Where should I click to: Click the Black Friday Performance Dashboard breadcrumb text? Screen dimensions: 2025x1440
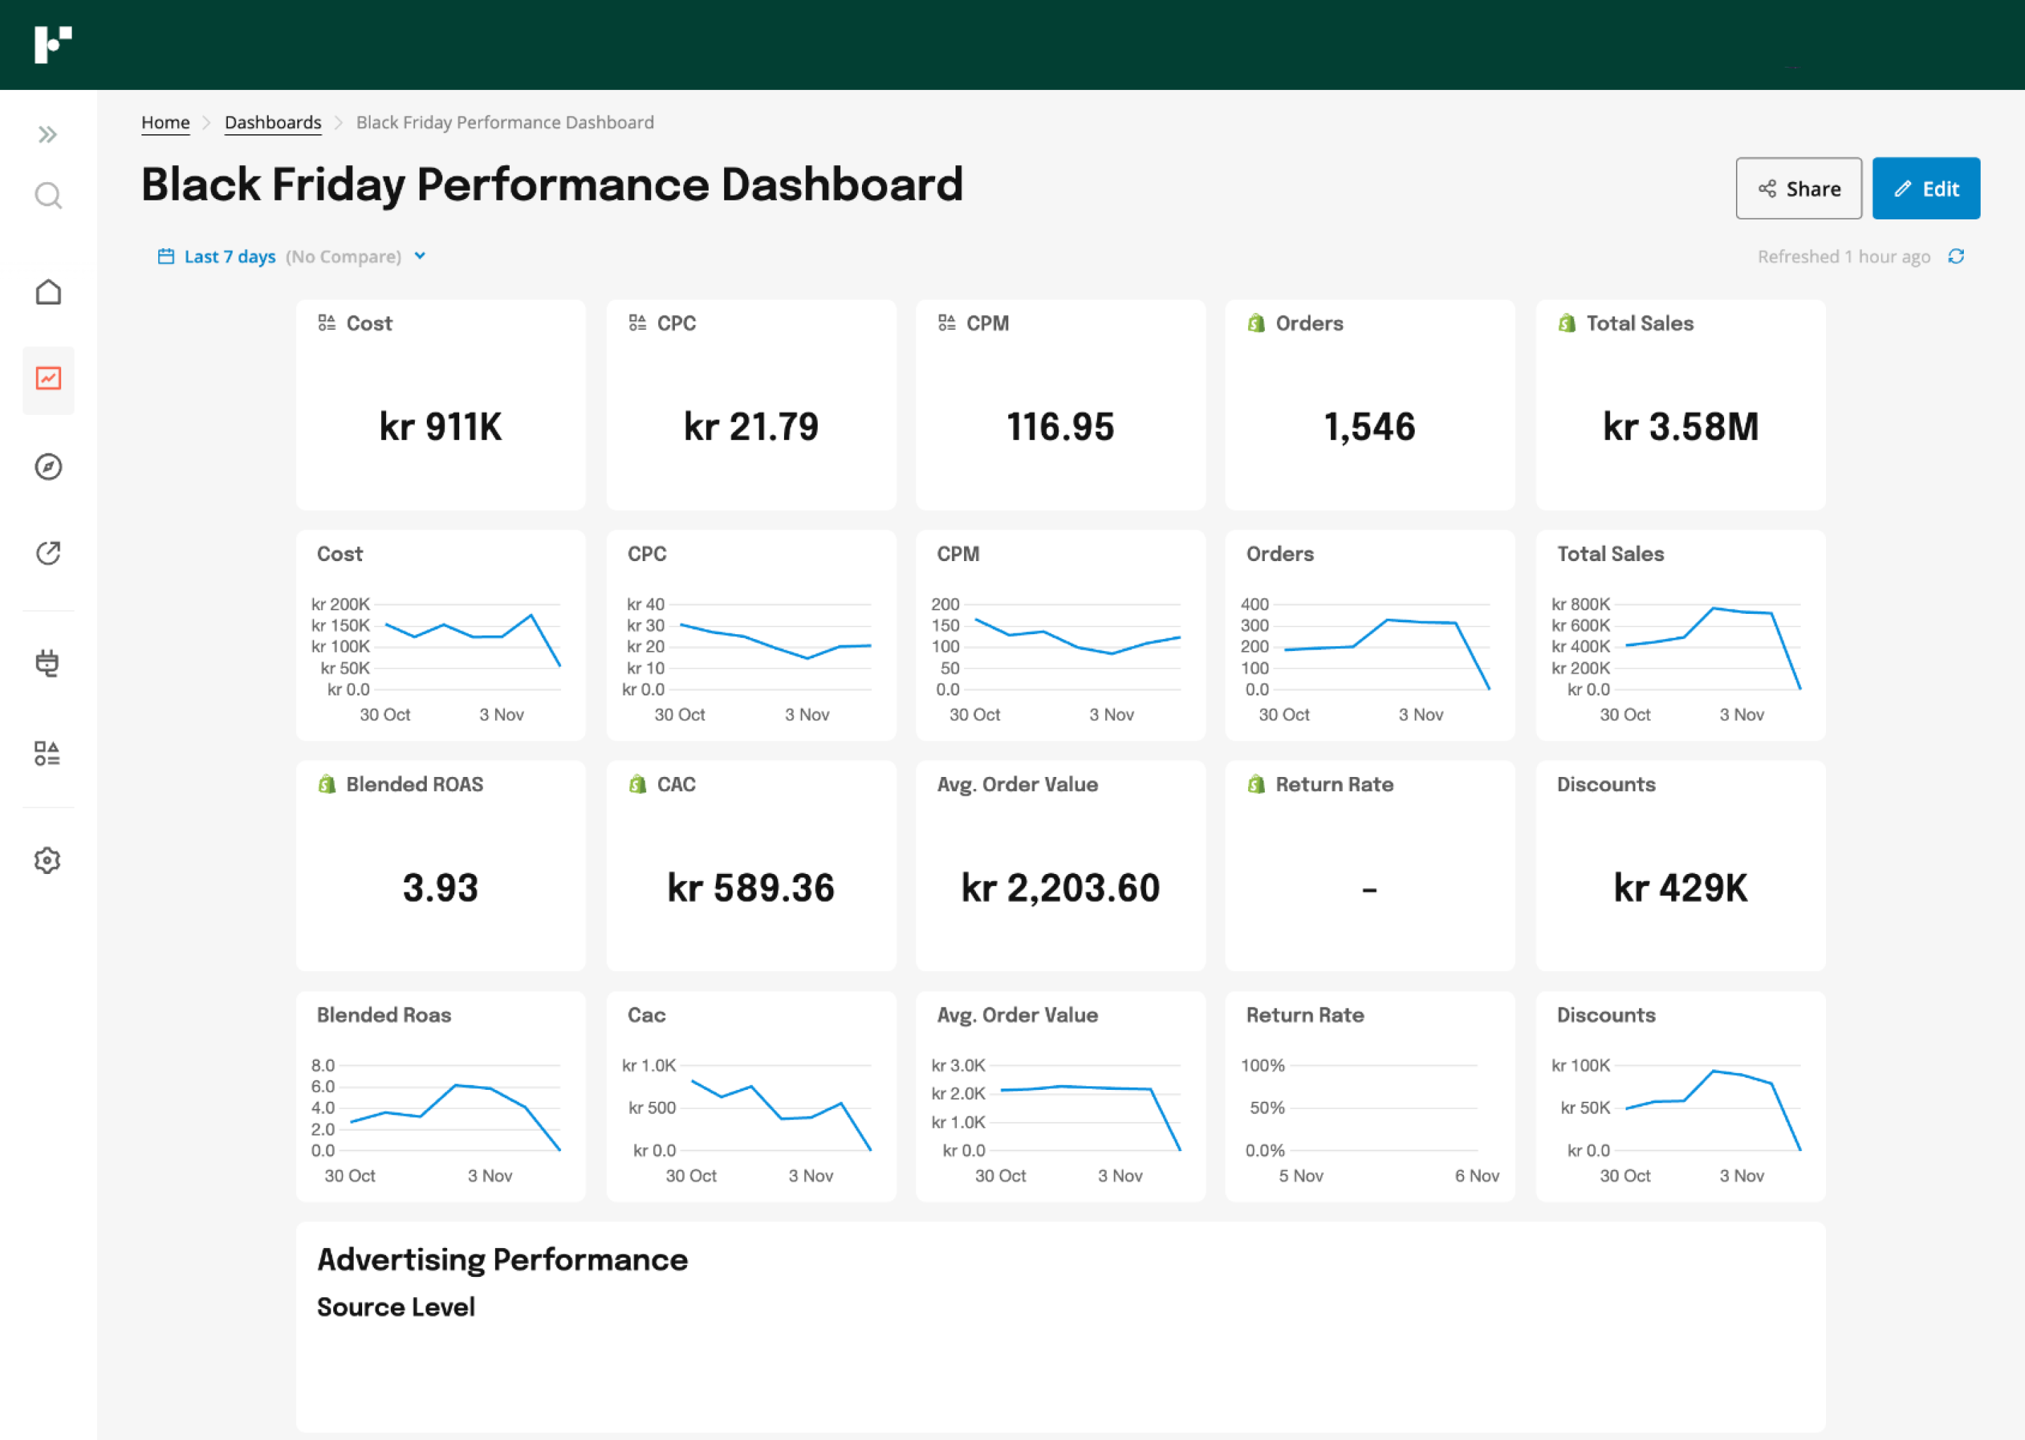coord(506,122)
